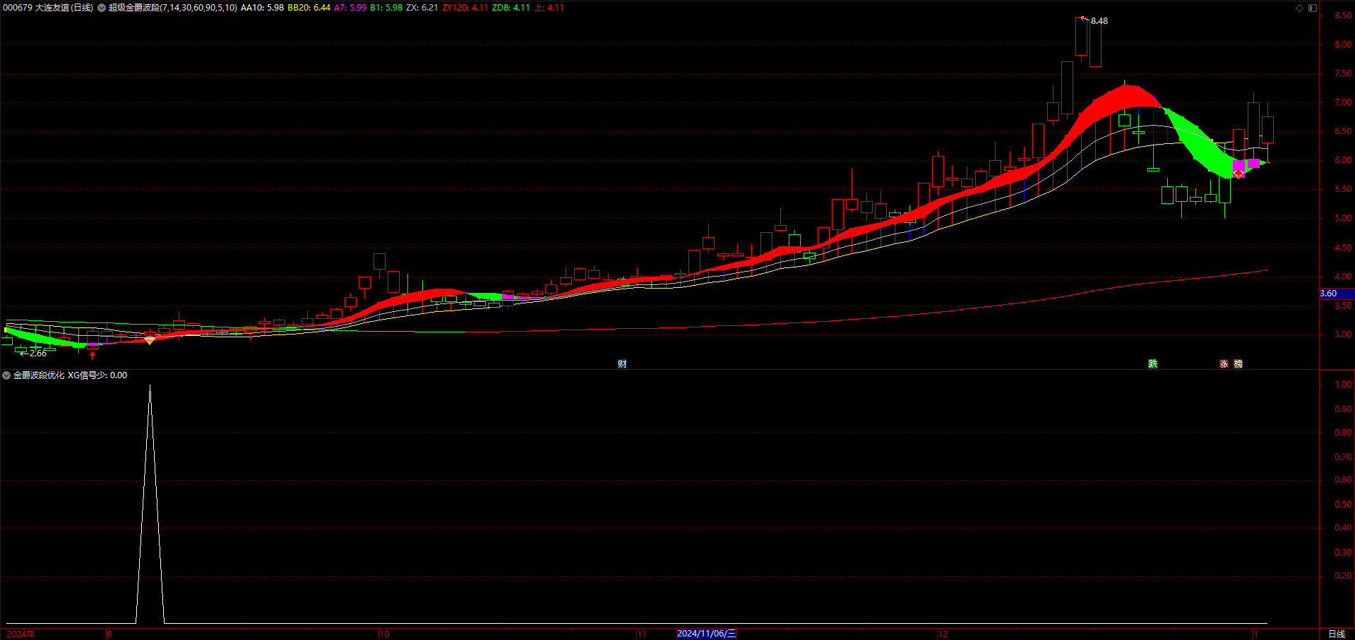Click the 上: 4.11 value

click(549, 8)
